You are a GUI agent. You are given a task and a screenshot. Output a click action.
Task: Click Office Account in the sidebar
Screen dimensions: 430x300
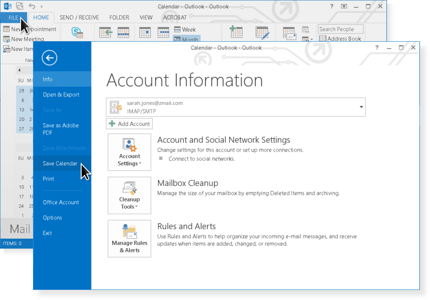[61, 202]
